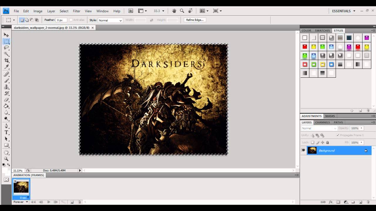Open the File menu

click(x=16, y=11)
